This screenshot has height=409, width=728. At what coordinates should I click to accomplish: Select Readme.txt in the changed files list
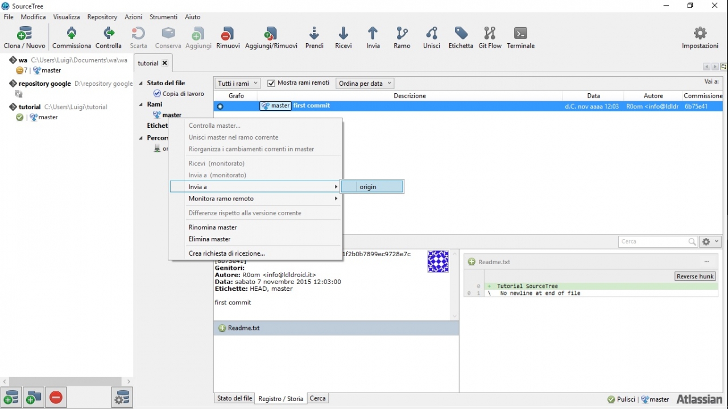coord(336,328)
